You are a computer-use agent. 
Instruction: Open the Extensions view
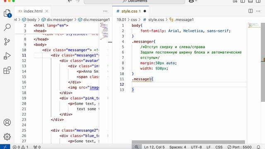(x=7, y=70)
